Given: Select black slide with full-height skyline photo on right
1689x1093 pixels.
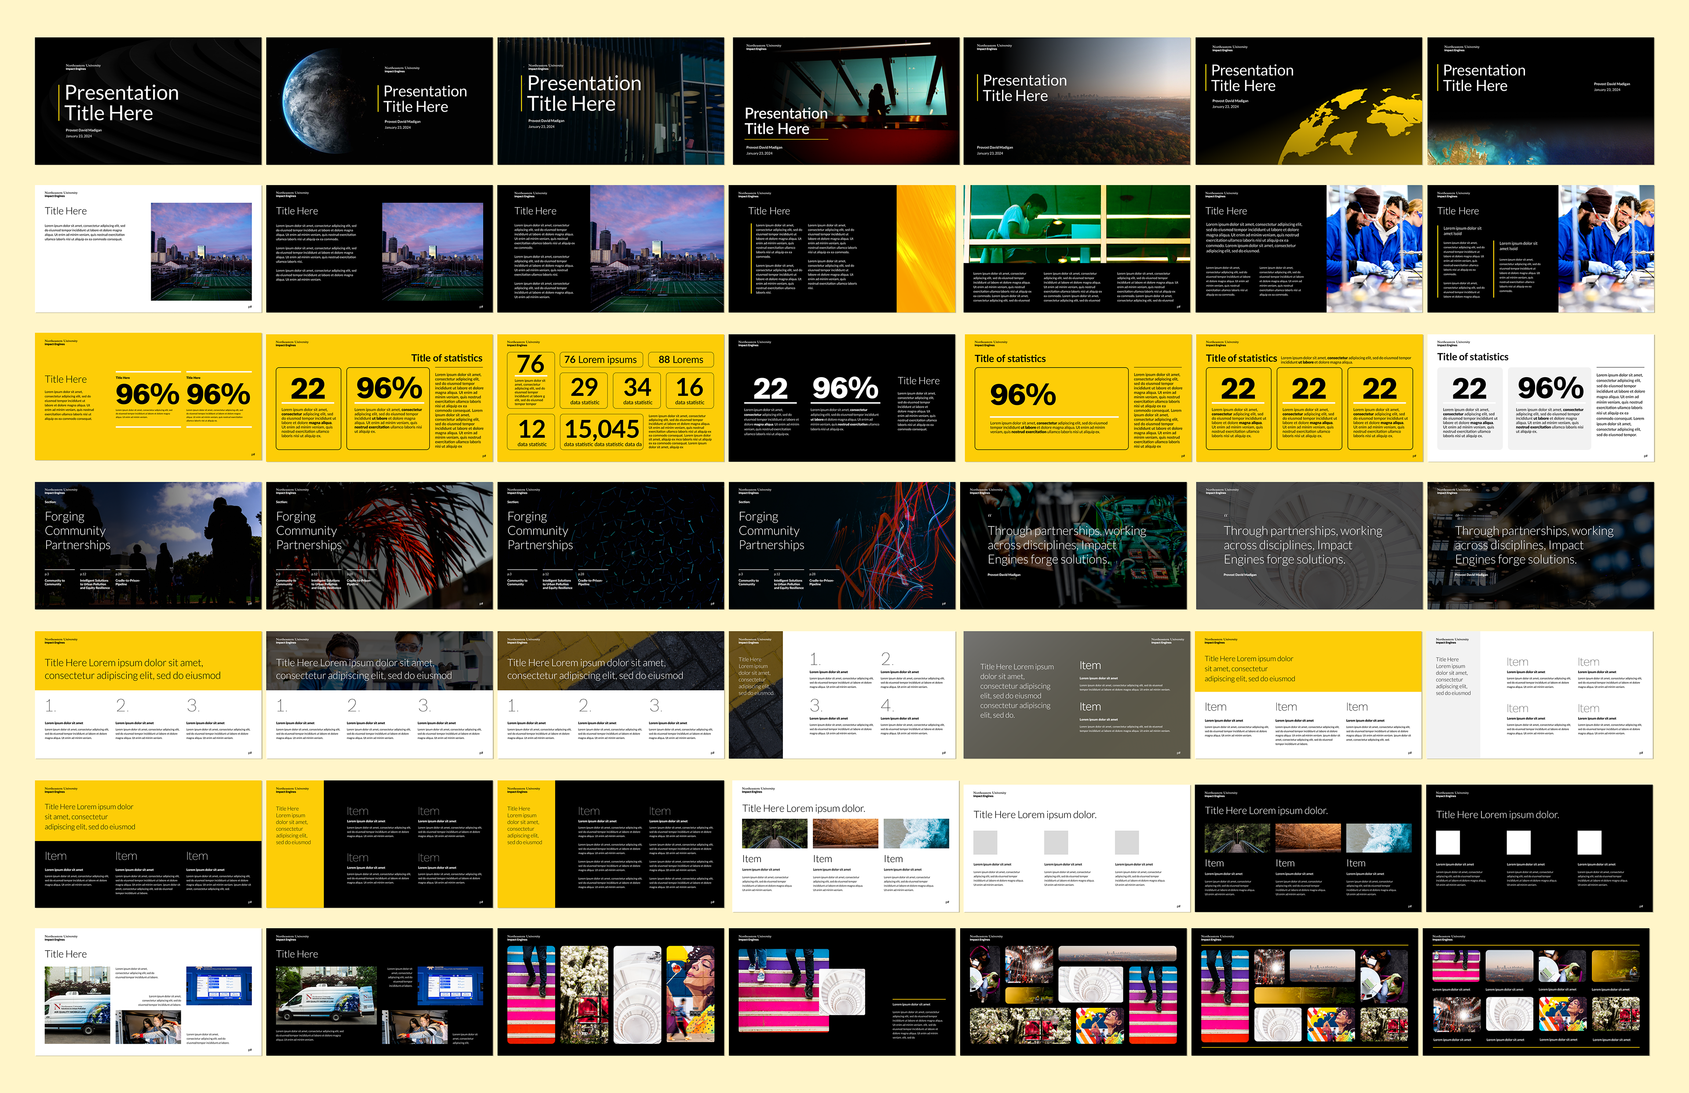Looking at the screenshot, I should (611, 249).
